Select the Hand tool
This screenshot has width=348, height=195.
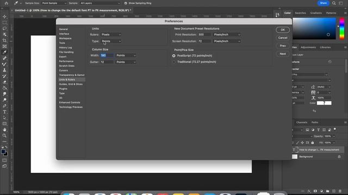(x=4, y=130)
